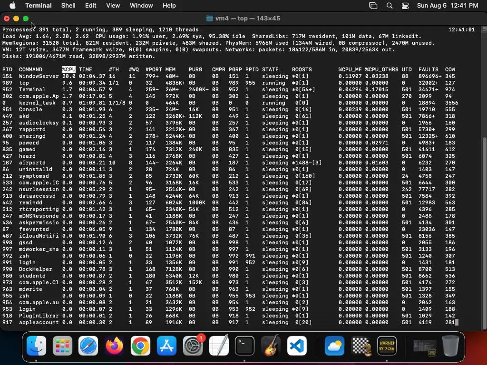The image size is (487, 365).
Task: Click the 12:41:01 timestamp in terminal
Action: pyautogui.click(x=461, y=29)
